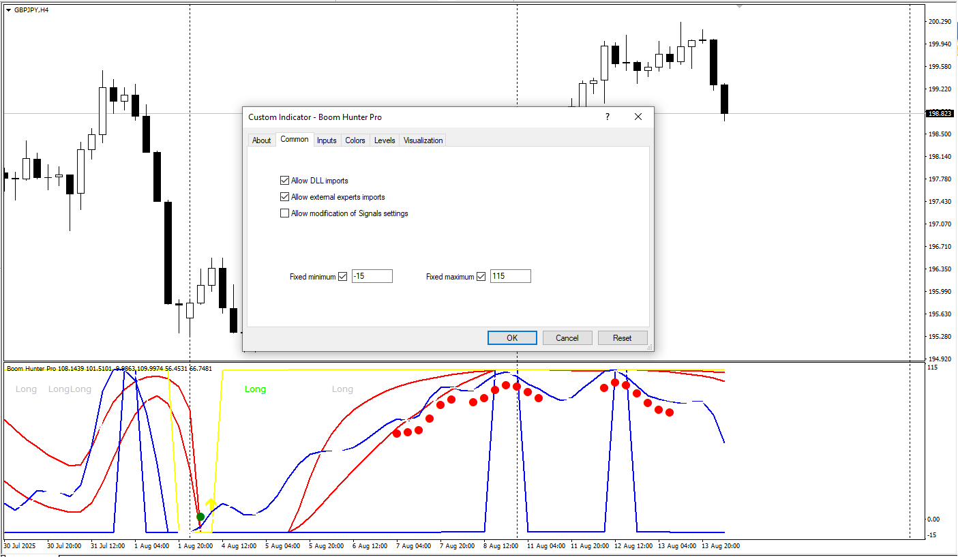Select the Common tab
This screenshot has height=557, width=958.
(x=295, y=139)
